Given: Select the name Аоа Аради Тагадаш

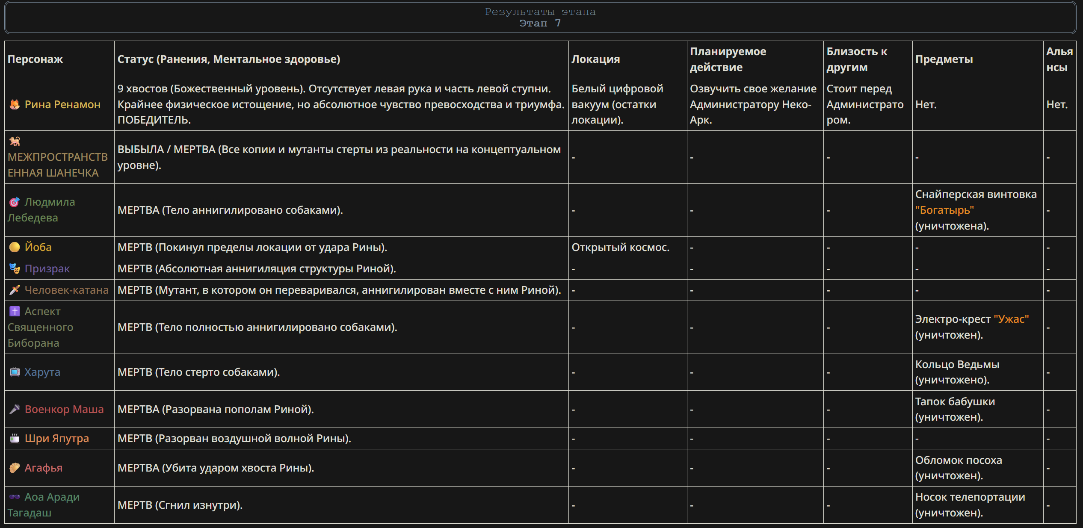Looking at the screenshot, I should [x=44, y=505].
